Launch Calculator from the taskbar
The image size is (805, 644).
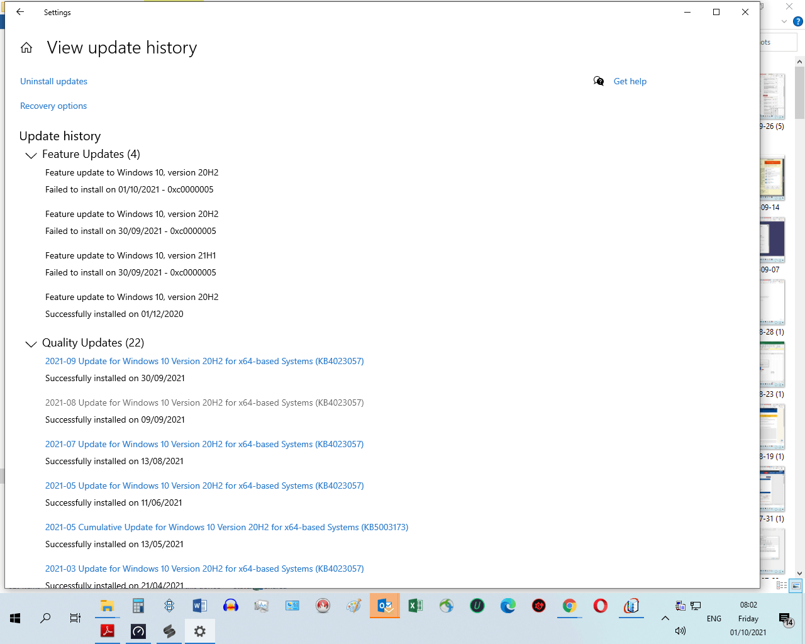pyautogui.click(x=138, y=606)
